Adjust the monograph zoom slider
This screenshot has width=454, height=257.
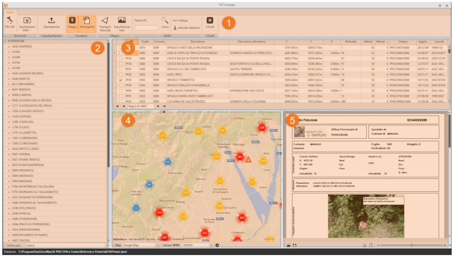point(411,245)
